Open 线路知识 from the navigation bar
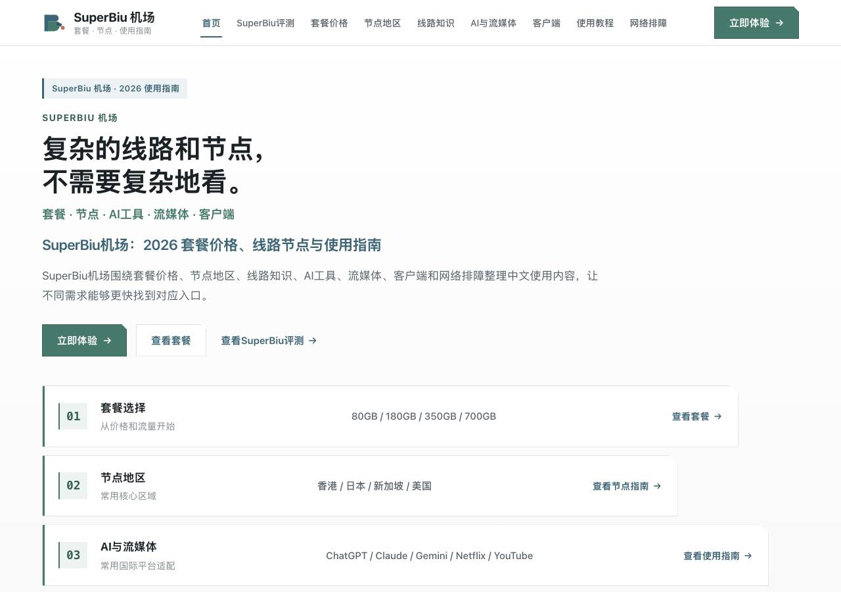Viewport: 841px width, 592px height. tap(436, 23)
